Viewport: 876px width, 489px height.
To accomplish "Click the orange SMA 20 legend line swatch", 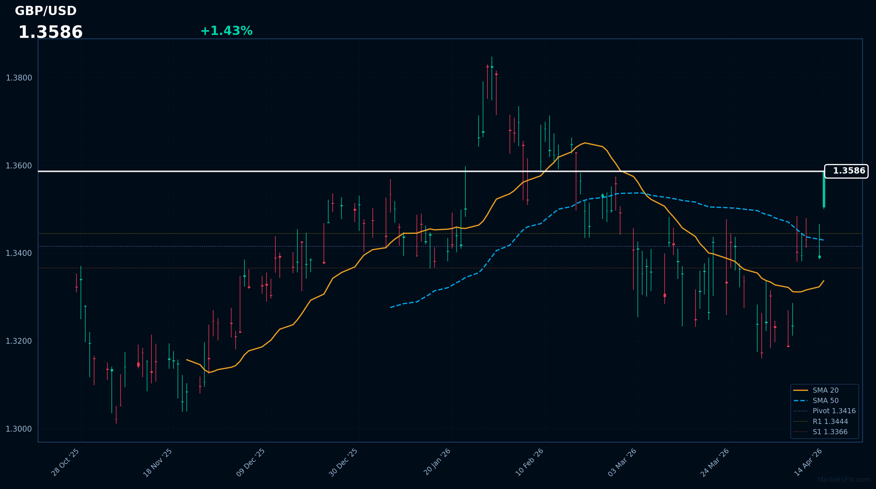I will (x=801, y=390).
